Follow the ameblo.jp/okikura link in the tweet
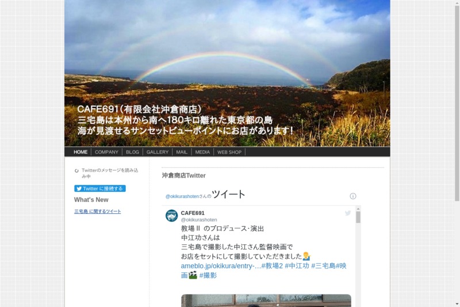Image resolution: width=460 pixels, height=307 pixels. (x=221, y=266)
